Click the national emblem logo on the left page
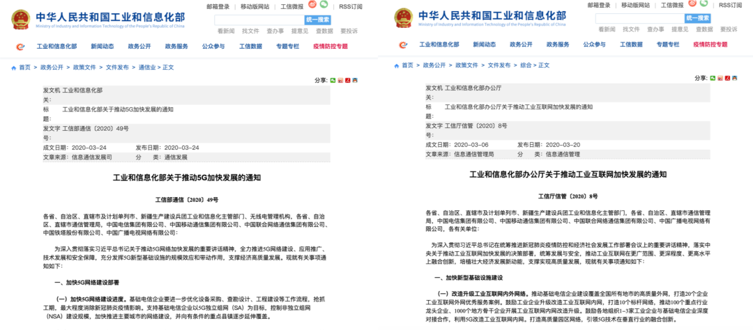Screen dimensions: 753x330 22,19
